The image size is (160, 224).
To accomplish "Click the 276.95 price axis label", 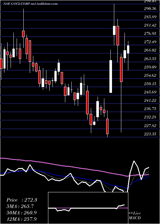I will pyautogui.click(x=150, y=34).
